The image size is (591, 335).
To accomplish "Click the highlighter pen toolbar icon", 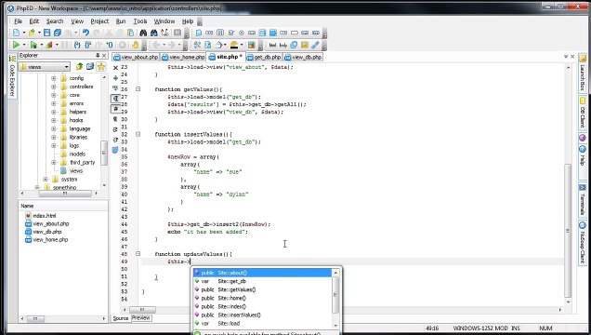I will coord(234,45).
